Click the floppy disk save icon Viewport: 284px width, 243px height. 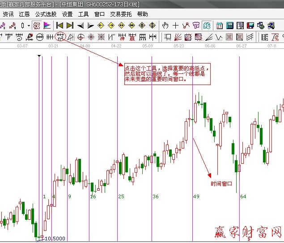click(x=250, y=26)
